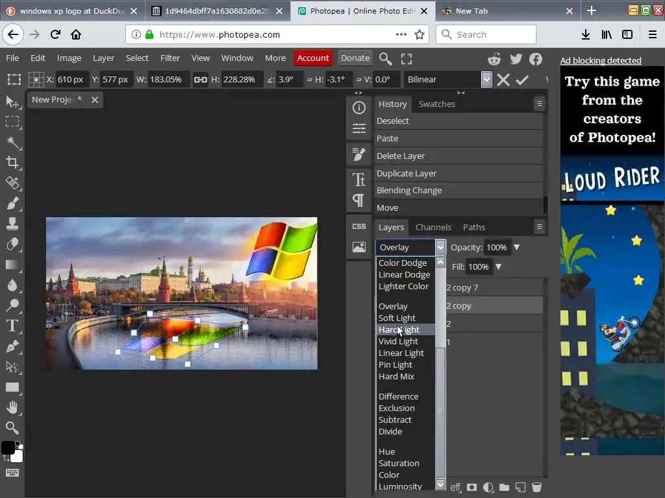The height and width of the screenshot is (498, 665).
Task: Close the New Project document tab
Action: pyautogui.click(x=95, y=100)
